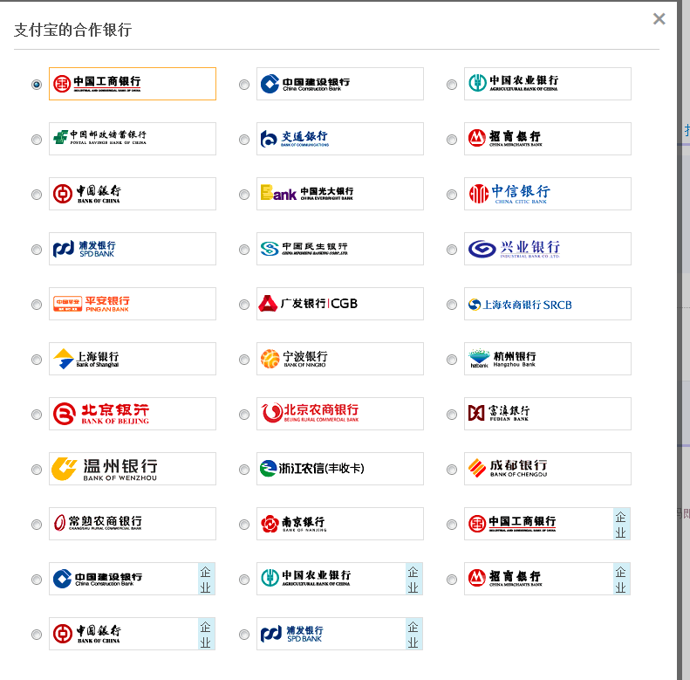This screenshot has width=690, height=680.
Task: Click the 温州银行 logo tile
Action: [x=133, y=469]
